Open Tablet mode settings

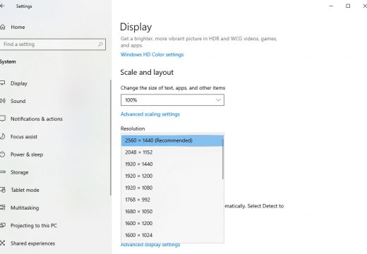coord(25,190)
